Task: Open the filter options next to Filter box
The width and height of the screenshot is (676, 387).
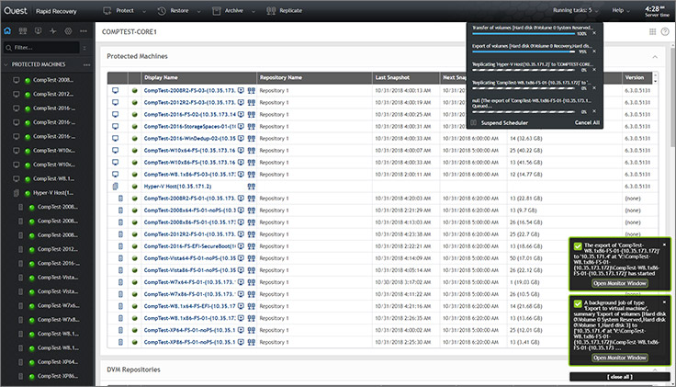Action: click(x=84, y=48)
